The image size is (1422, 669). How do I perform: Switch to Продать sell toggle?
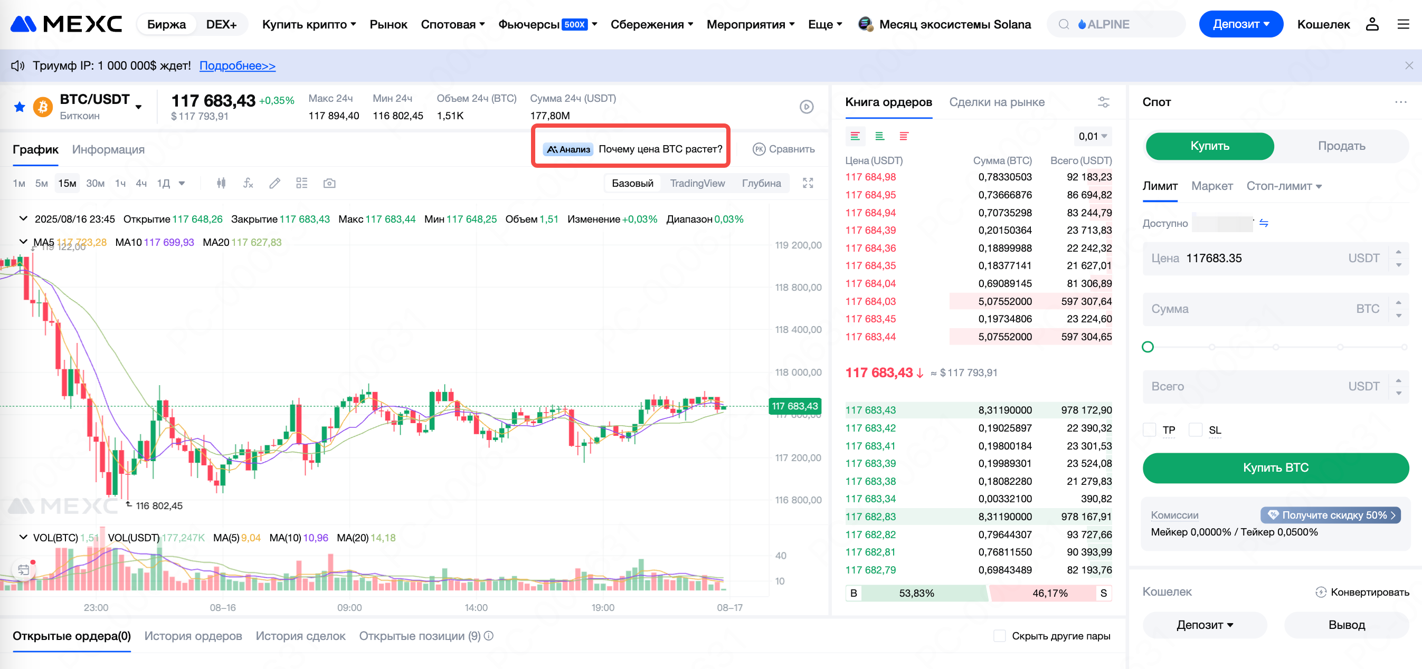1341,146
